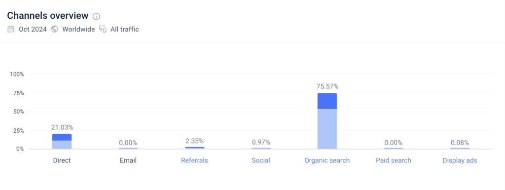The image size is (505, 190).
Task: Select the All traffic label
Action: pos(125,29)
